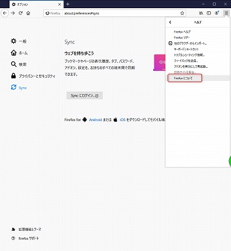This screenshot has width=231, height=251.
Task: Click the import icon in help menu
Action: click(x=170, y=43)
